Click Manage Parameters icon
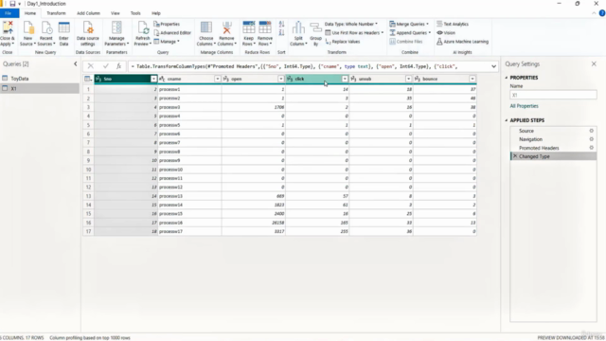The width and height of the screenshot is (606, 341). point(116,28)
